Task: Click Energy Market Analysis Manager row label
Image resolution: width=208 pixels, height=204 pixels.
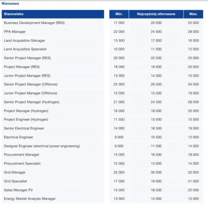Action: click(x=30, y=199)
